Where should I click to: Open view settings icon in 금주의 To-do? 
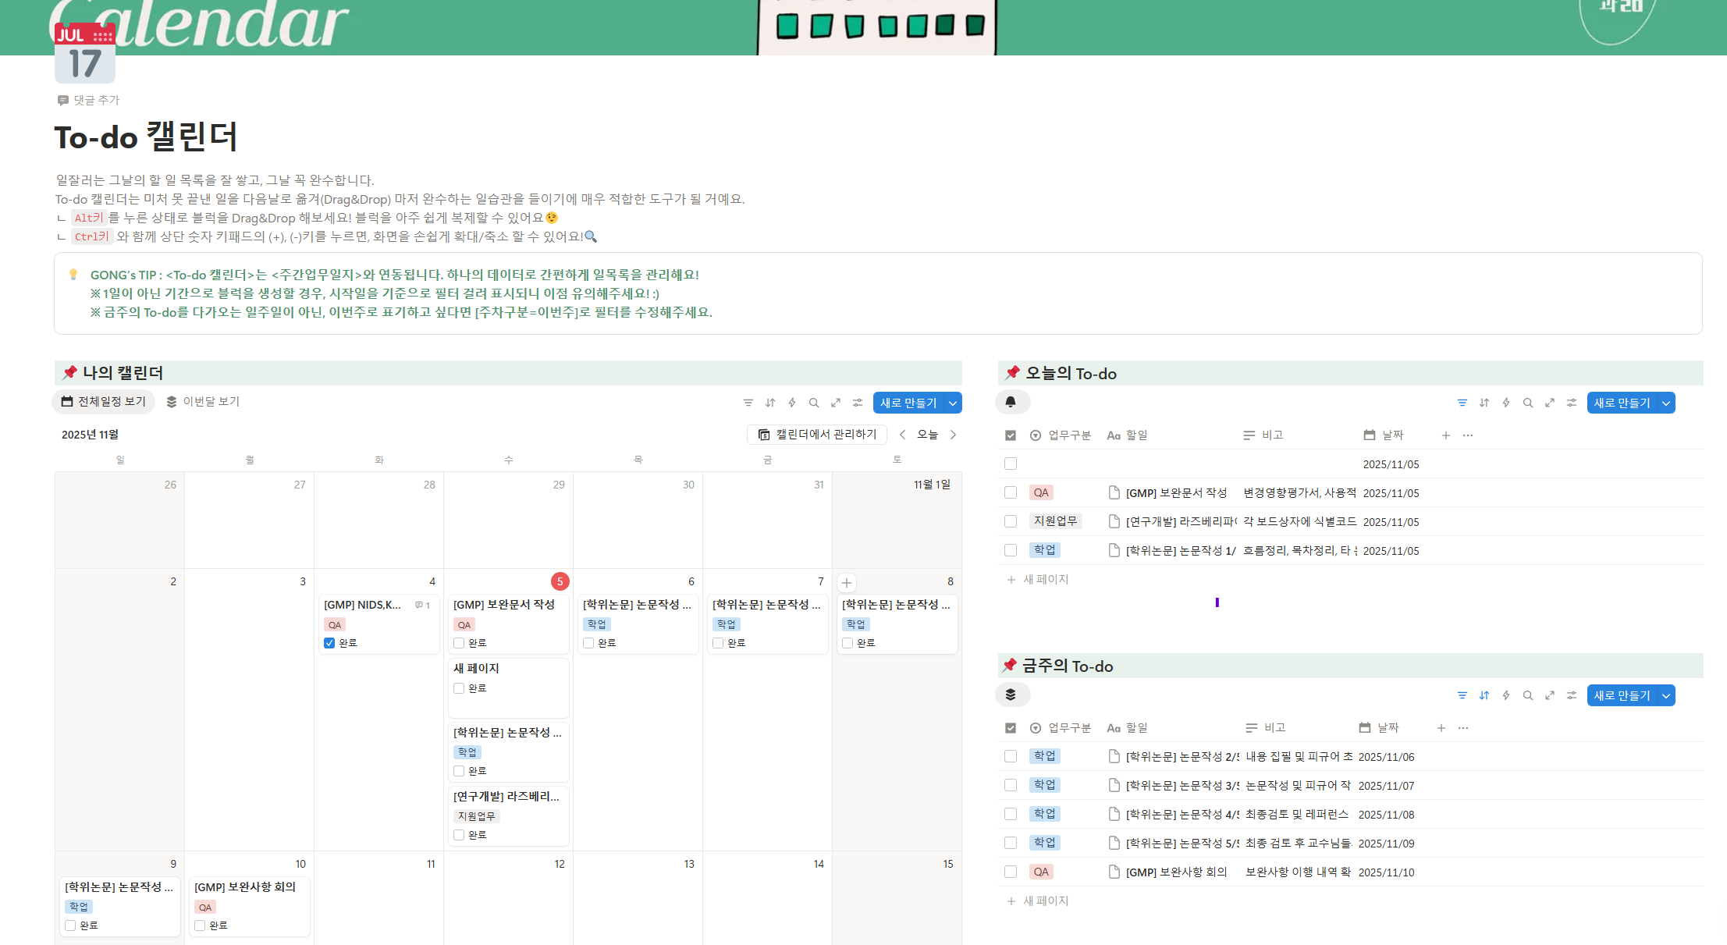1572,695
